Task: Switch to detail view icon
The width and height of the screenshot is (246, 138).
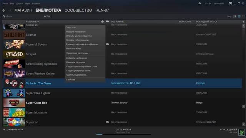Action: coord(235,16)
